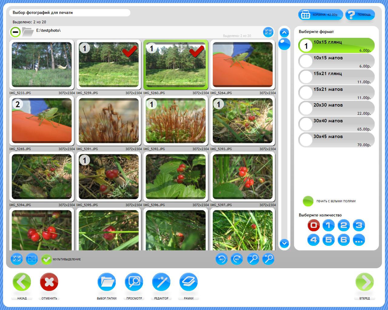This screenshot has width=388, height=310.
Task: Toggle Печать с белыми полями option
Action: tap(308, 201)
